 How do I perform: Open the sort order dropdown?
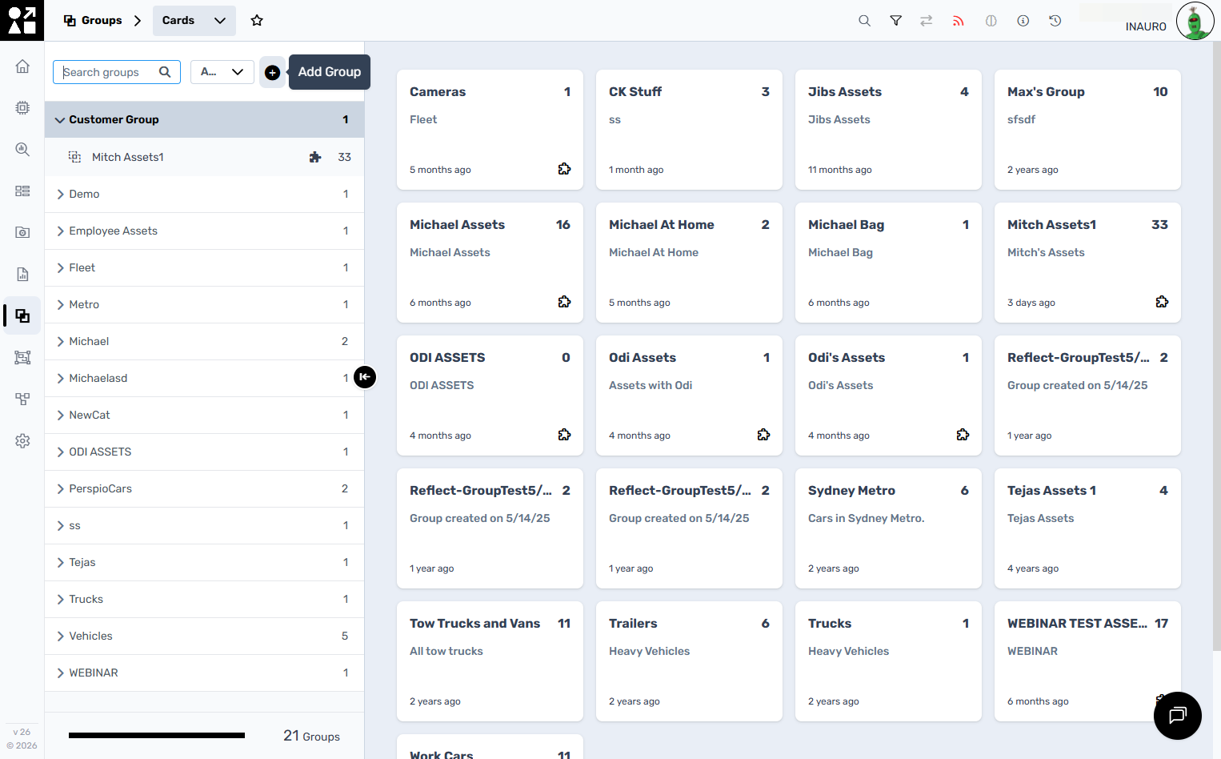tap(222, 72)
